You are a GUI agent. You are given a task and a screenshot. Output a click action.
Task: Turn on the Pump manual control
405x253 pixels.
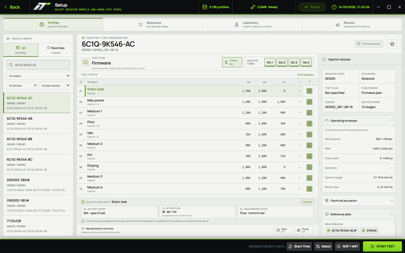click(304, 230)
